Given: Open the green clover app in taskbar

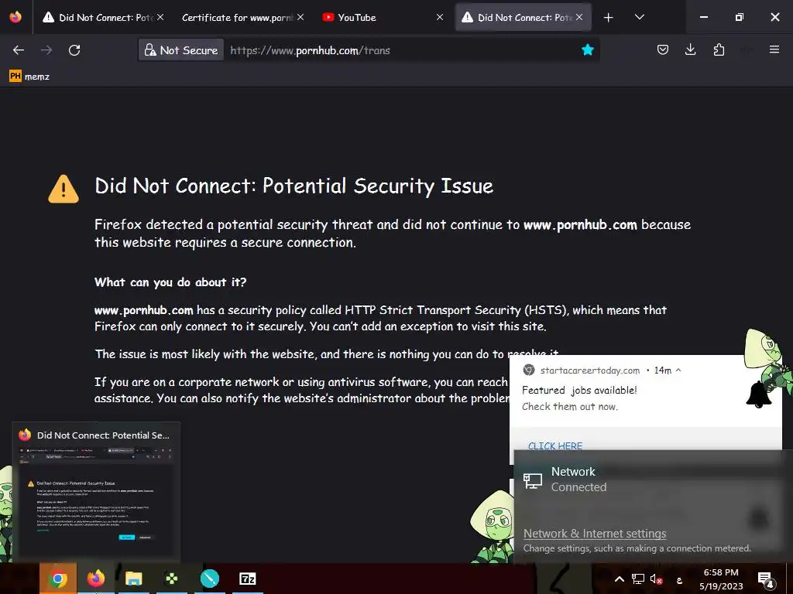Looking at the screenshot, I should pos(171,579).
